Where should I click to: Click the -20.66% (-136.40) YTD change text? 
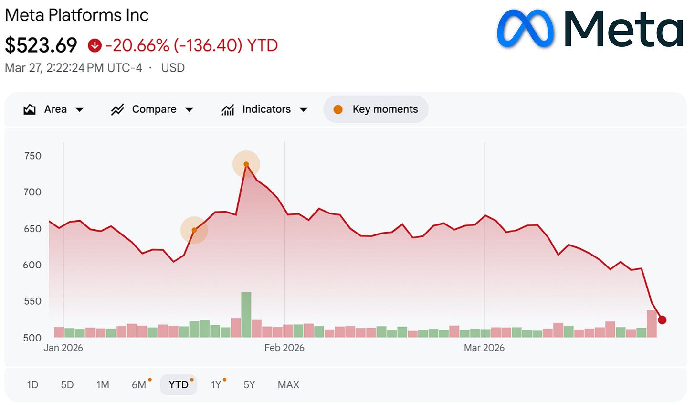pos(192,45)
